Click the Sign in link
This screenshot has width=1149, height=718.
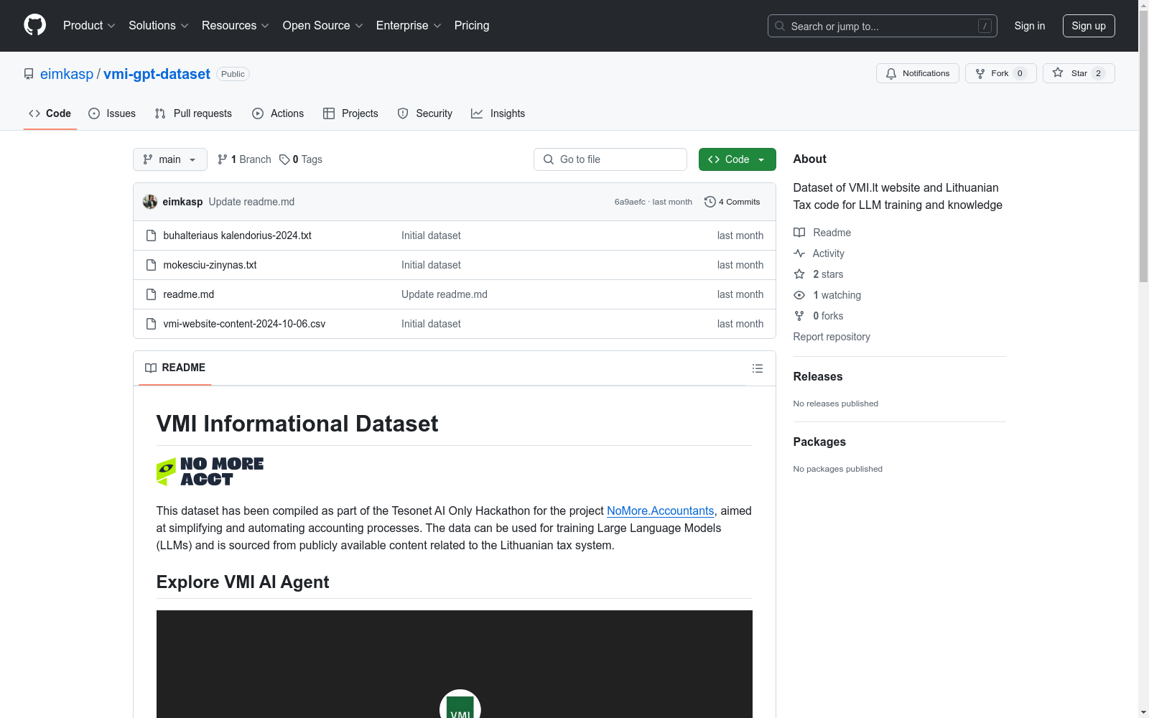click(1030, 26)
